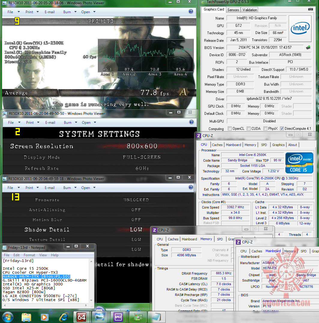Click the Name field showing Intel(R) HD Graphics Family

[257, 18]
